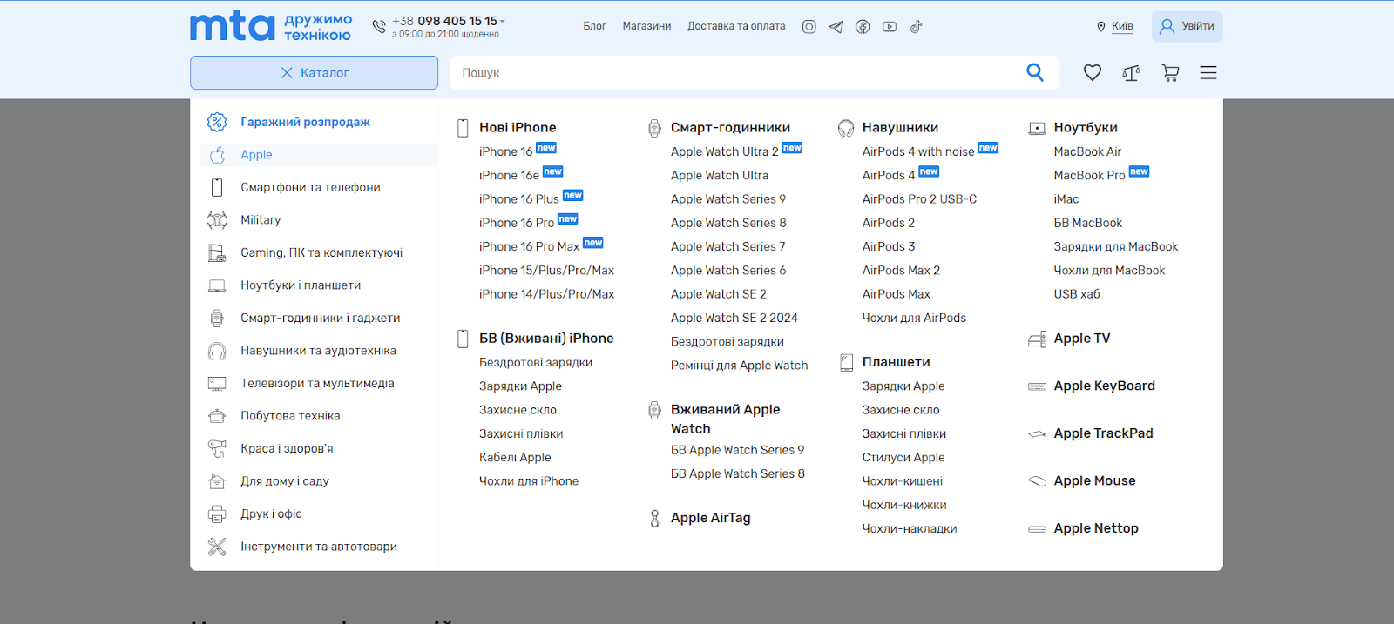This screenshot has height=624, width=1394.
Task: Open the TikTok social icon
Action: [x=916, y=27]
